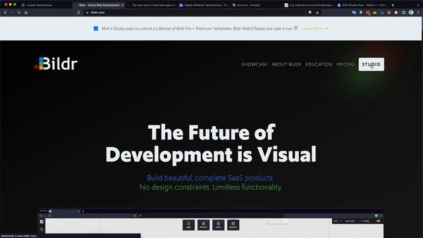
Task: Click 'Build beautiful, complete SaaS products.' text
Action: pos(210,178)
